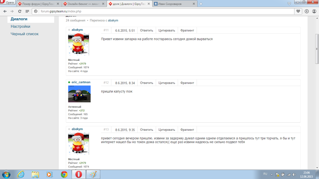The height and width of the screenshot is (179, 319).
Task: Select the 'доля | Диалоги' tab
Action: tap(129, 4)
